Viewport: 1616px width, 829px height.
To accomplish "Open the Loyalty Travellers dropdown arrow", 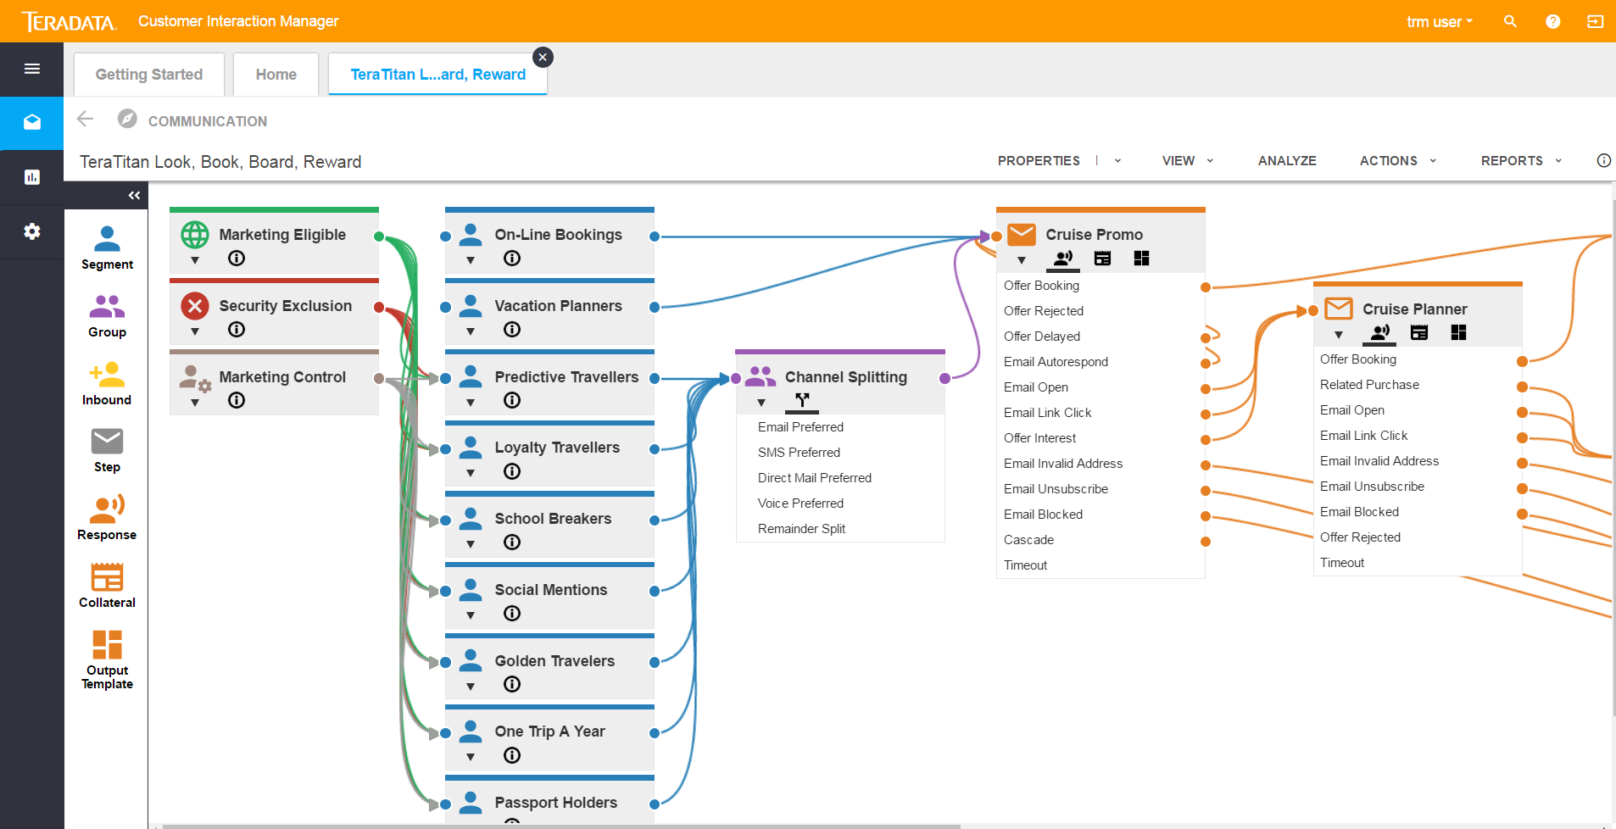I will click(471, 472).
